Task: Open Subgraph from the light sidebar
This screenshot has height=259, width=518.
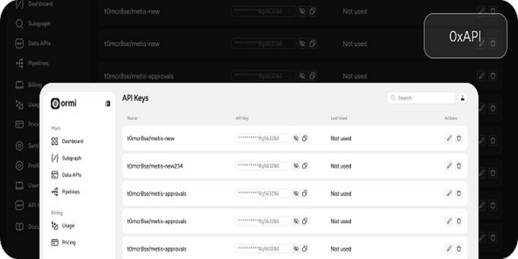Action: 71,158
